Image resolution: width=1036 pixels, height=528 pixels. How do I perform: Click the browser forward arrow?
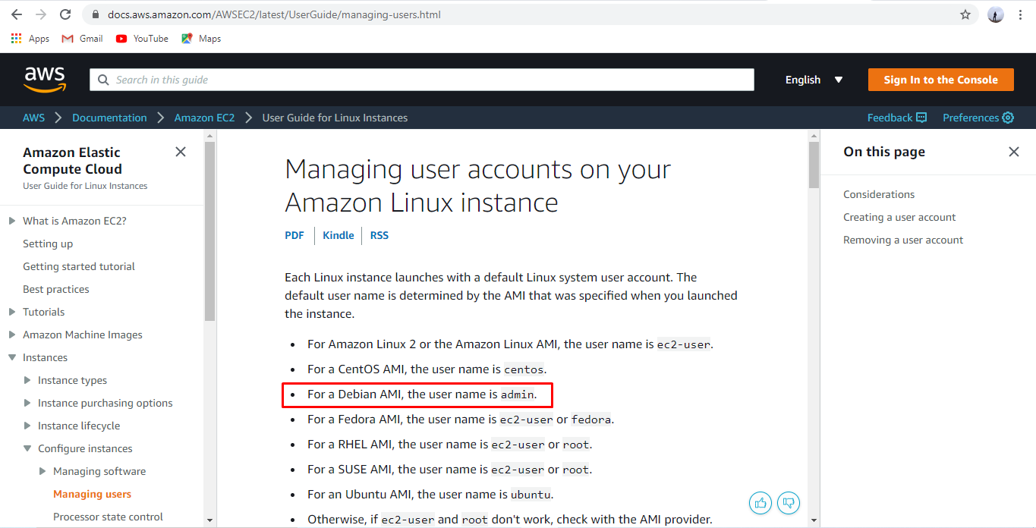(41, 14)
